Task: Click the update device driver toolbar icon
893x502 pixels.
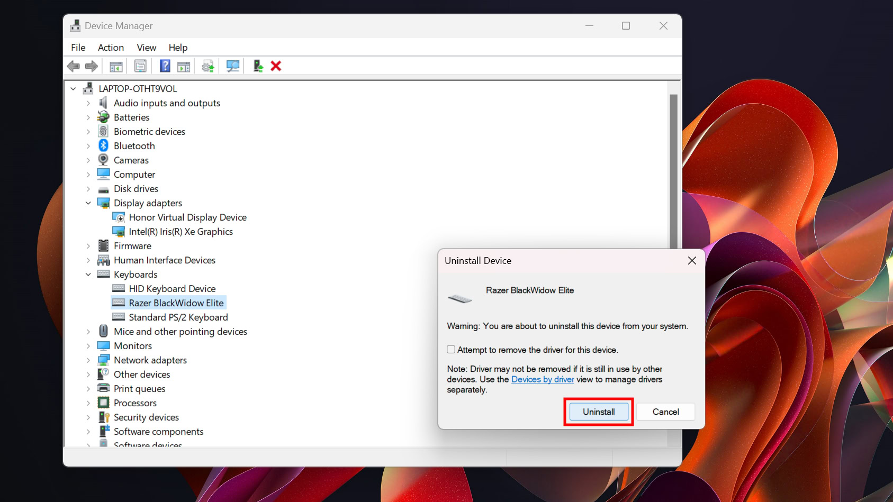Action: coord(208,66)
